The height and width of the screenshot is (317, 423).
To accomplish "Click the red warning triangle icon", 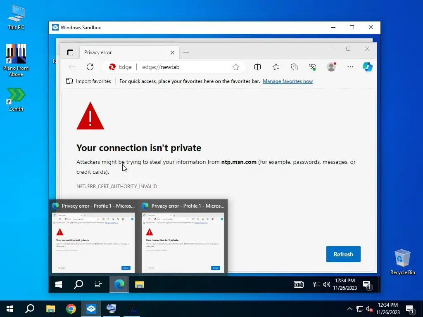I will [90, 116].
